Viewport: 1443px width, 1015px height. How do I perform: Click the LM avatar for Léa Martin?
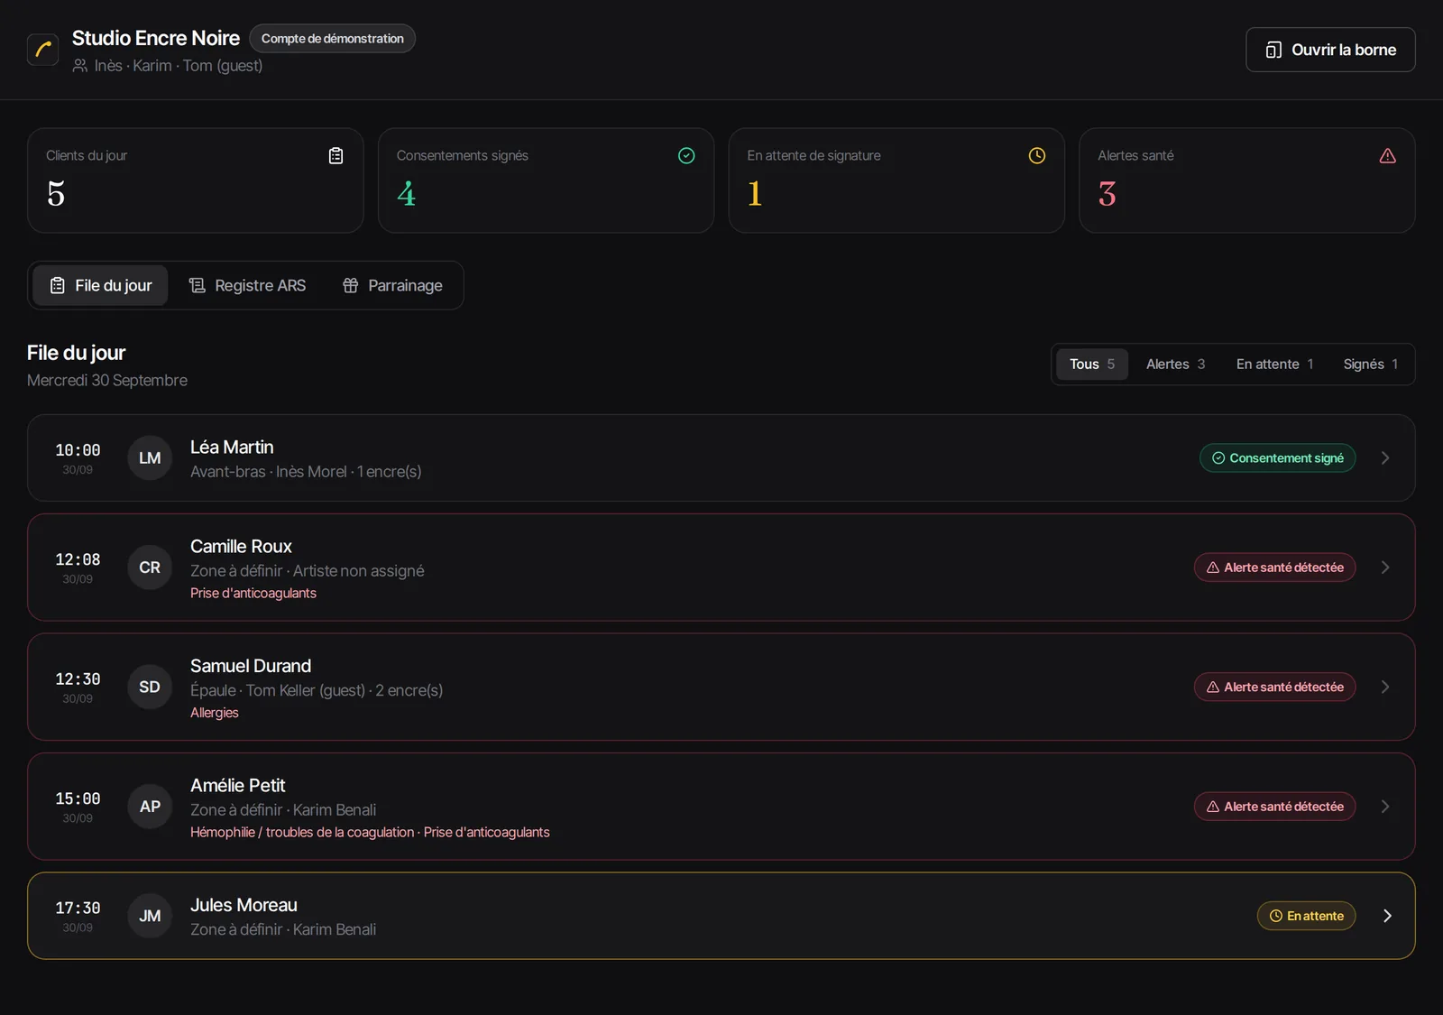point(150,458)
